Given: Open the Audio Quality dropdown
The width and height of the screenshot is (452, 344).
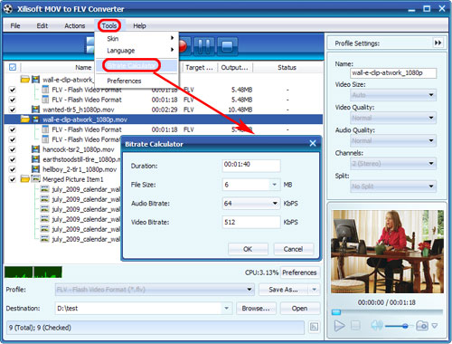Looking at the screenshot, I should [431, 140].
